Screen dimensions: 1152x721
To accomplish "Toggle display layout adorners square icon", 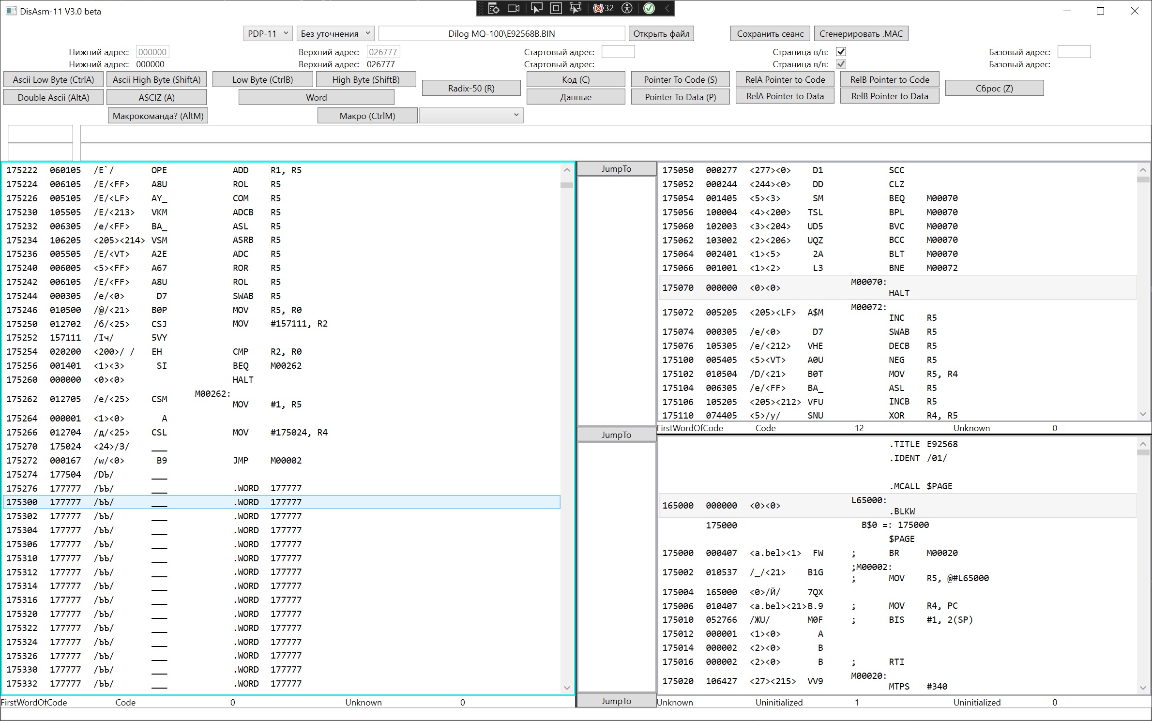I will (556, 8).
